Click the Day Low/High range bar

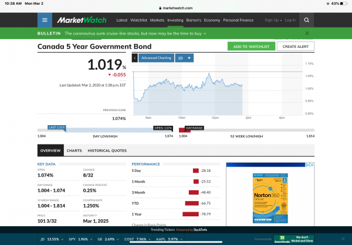(x=106, y=131)
